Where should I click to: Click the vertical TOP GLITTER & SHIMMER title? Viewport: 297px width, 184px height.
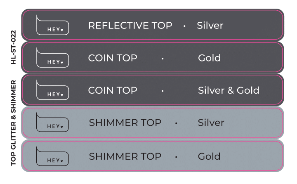pyautogui.click(x=13, y=123)
